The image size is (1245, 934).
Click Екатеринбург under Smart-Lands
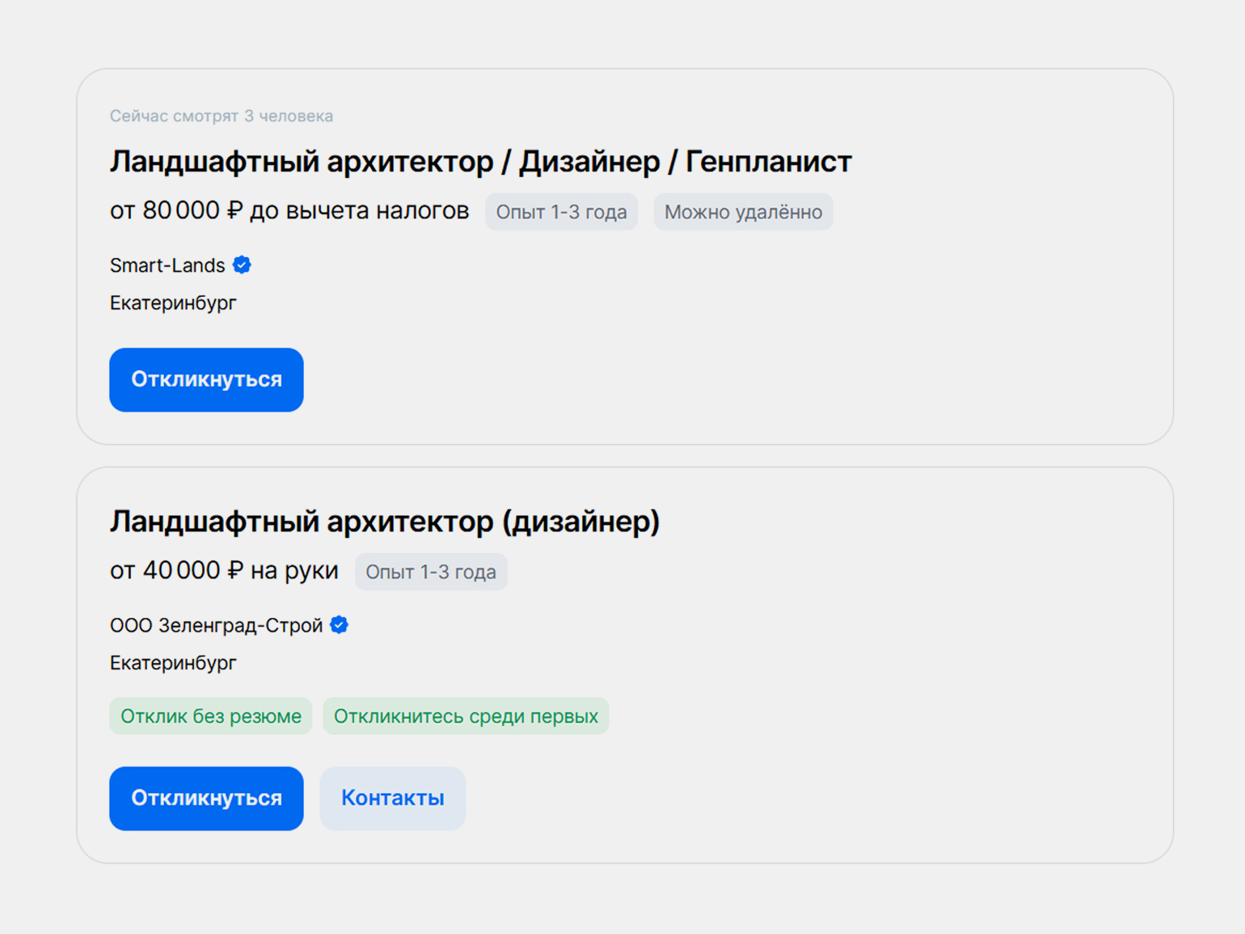[173, 303]
